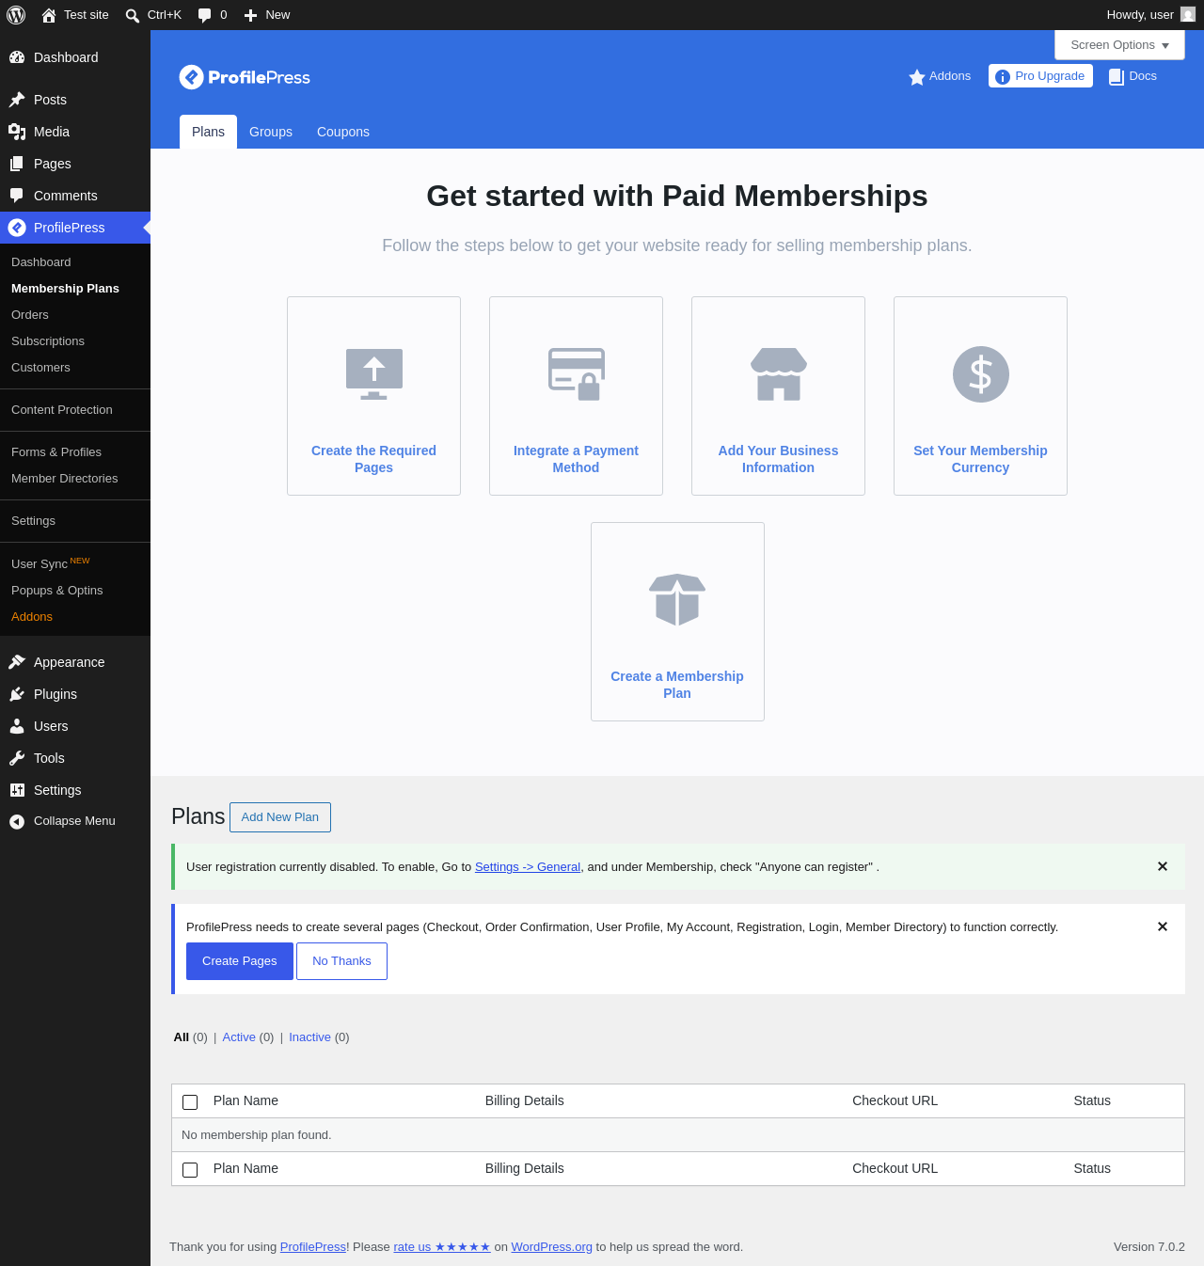Click the Create Pages button
1204x1266 pixels.
240,961
